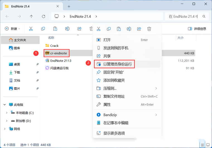Click the search magnifier icon

[204, 16]
